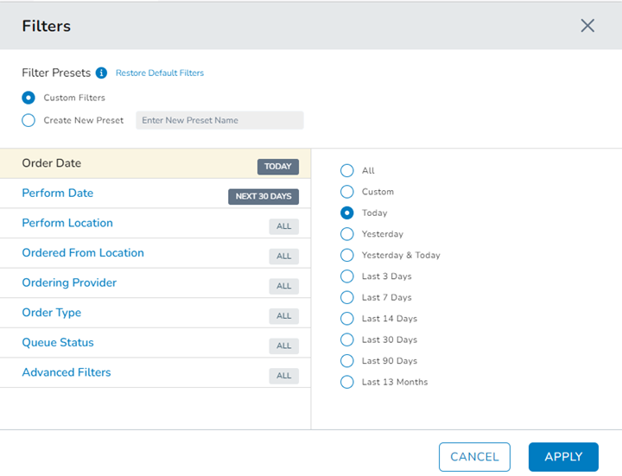This screenshot has height=476, width=622.
Task: Choose the Custom date range option
Action: [x=347, y=192]
